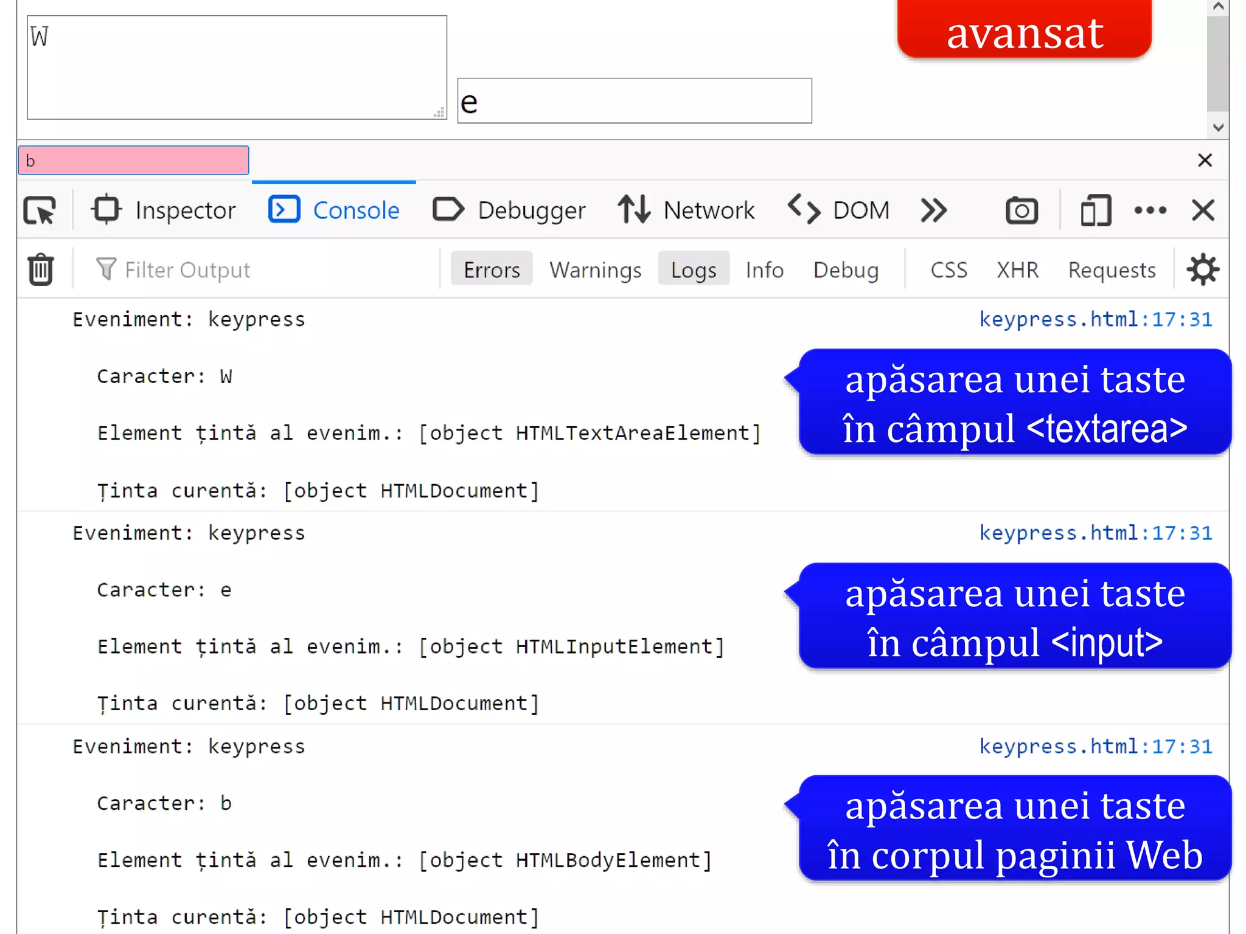1246x934 pixels.
Task: Toggle the Logs filter button
Action: [694, 269]
